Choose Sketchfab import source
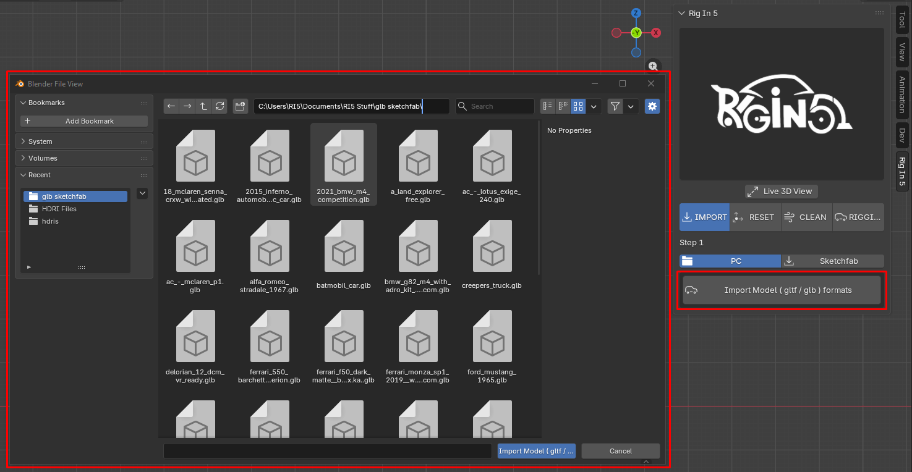Viewport: 912px width, 472px height. click(x=833, y=261)
